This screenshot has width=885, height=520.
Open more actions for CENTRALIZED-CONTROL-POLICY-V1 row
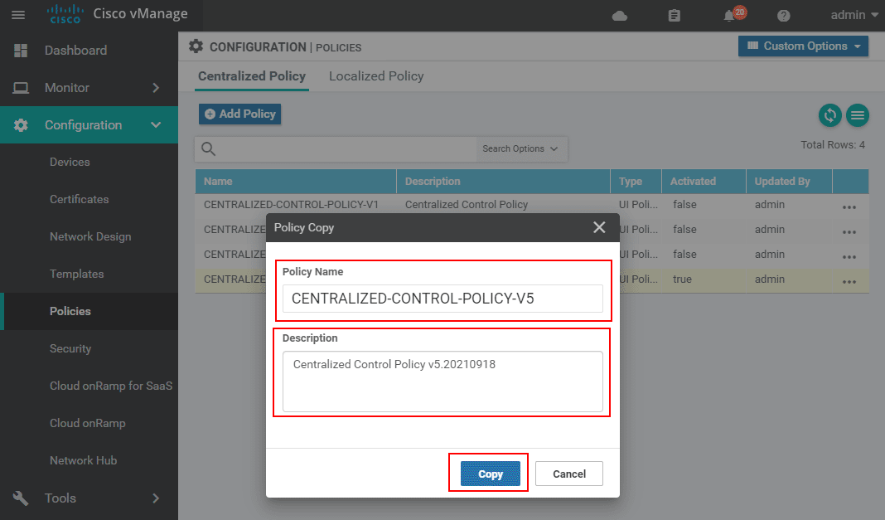click(x=849, y=207)
